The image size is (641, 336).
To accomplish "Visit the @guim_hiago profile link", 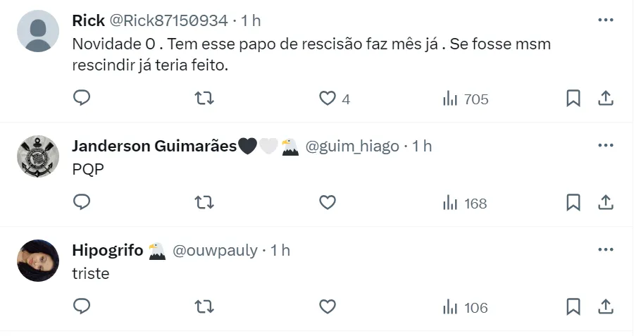I will point(351,147).
